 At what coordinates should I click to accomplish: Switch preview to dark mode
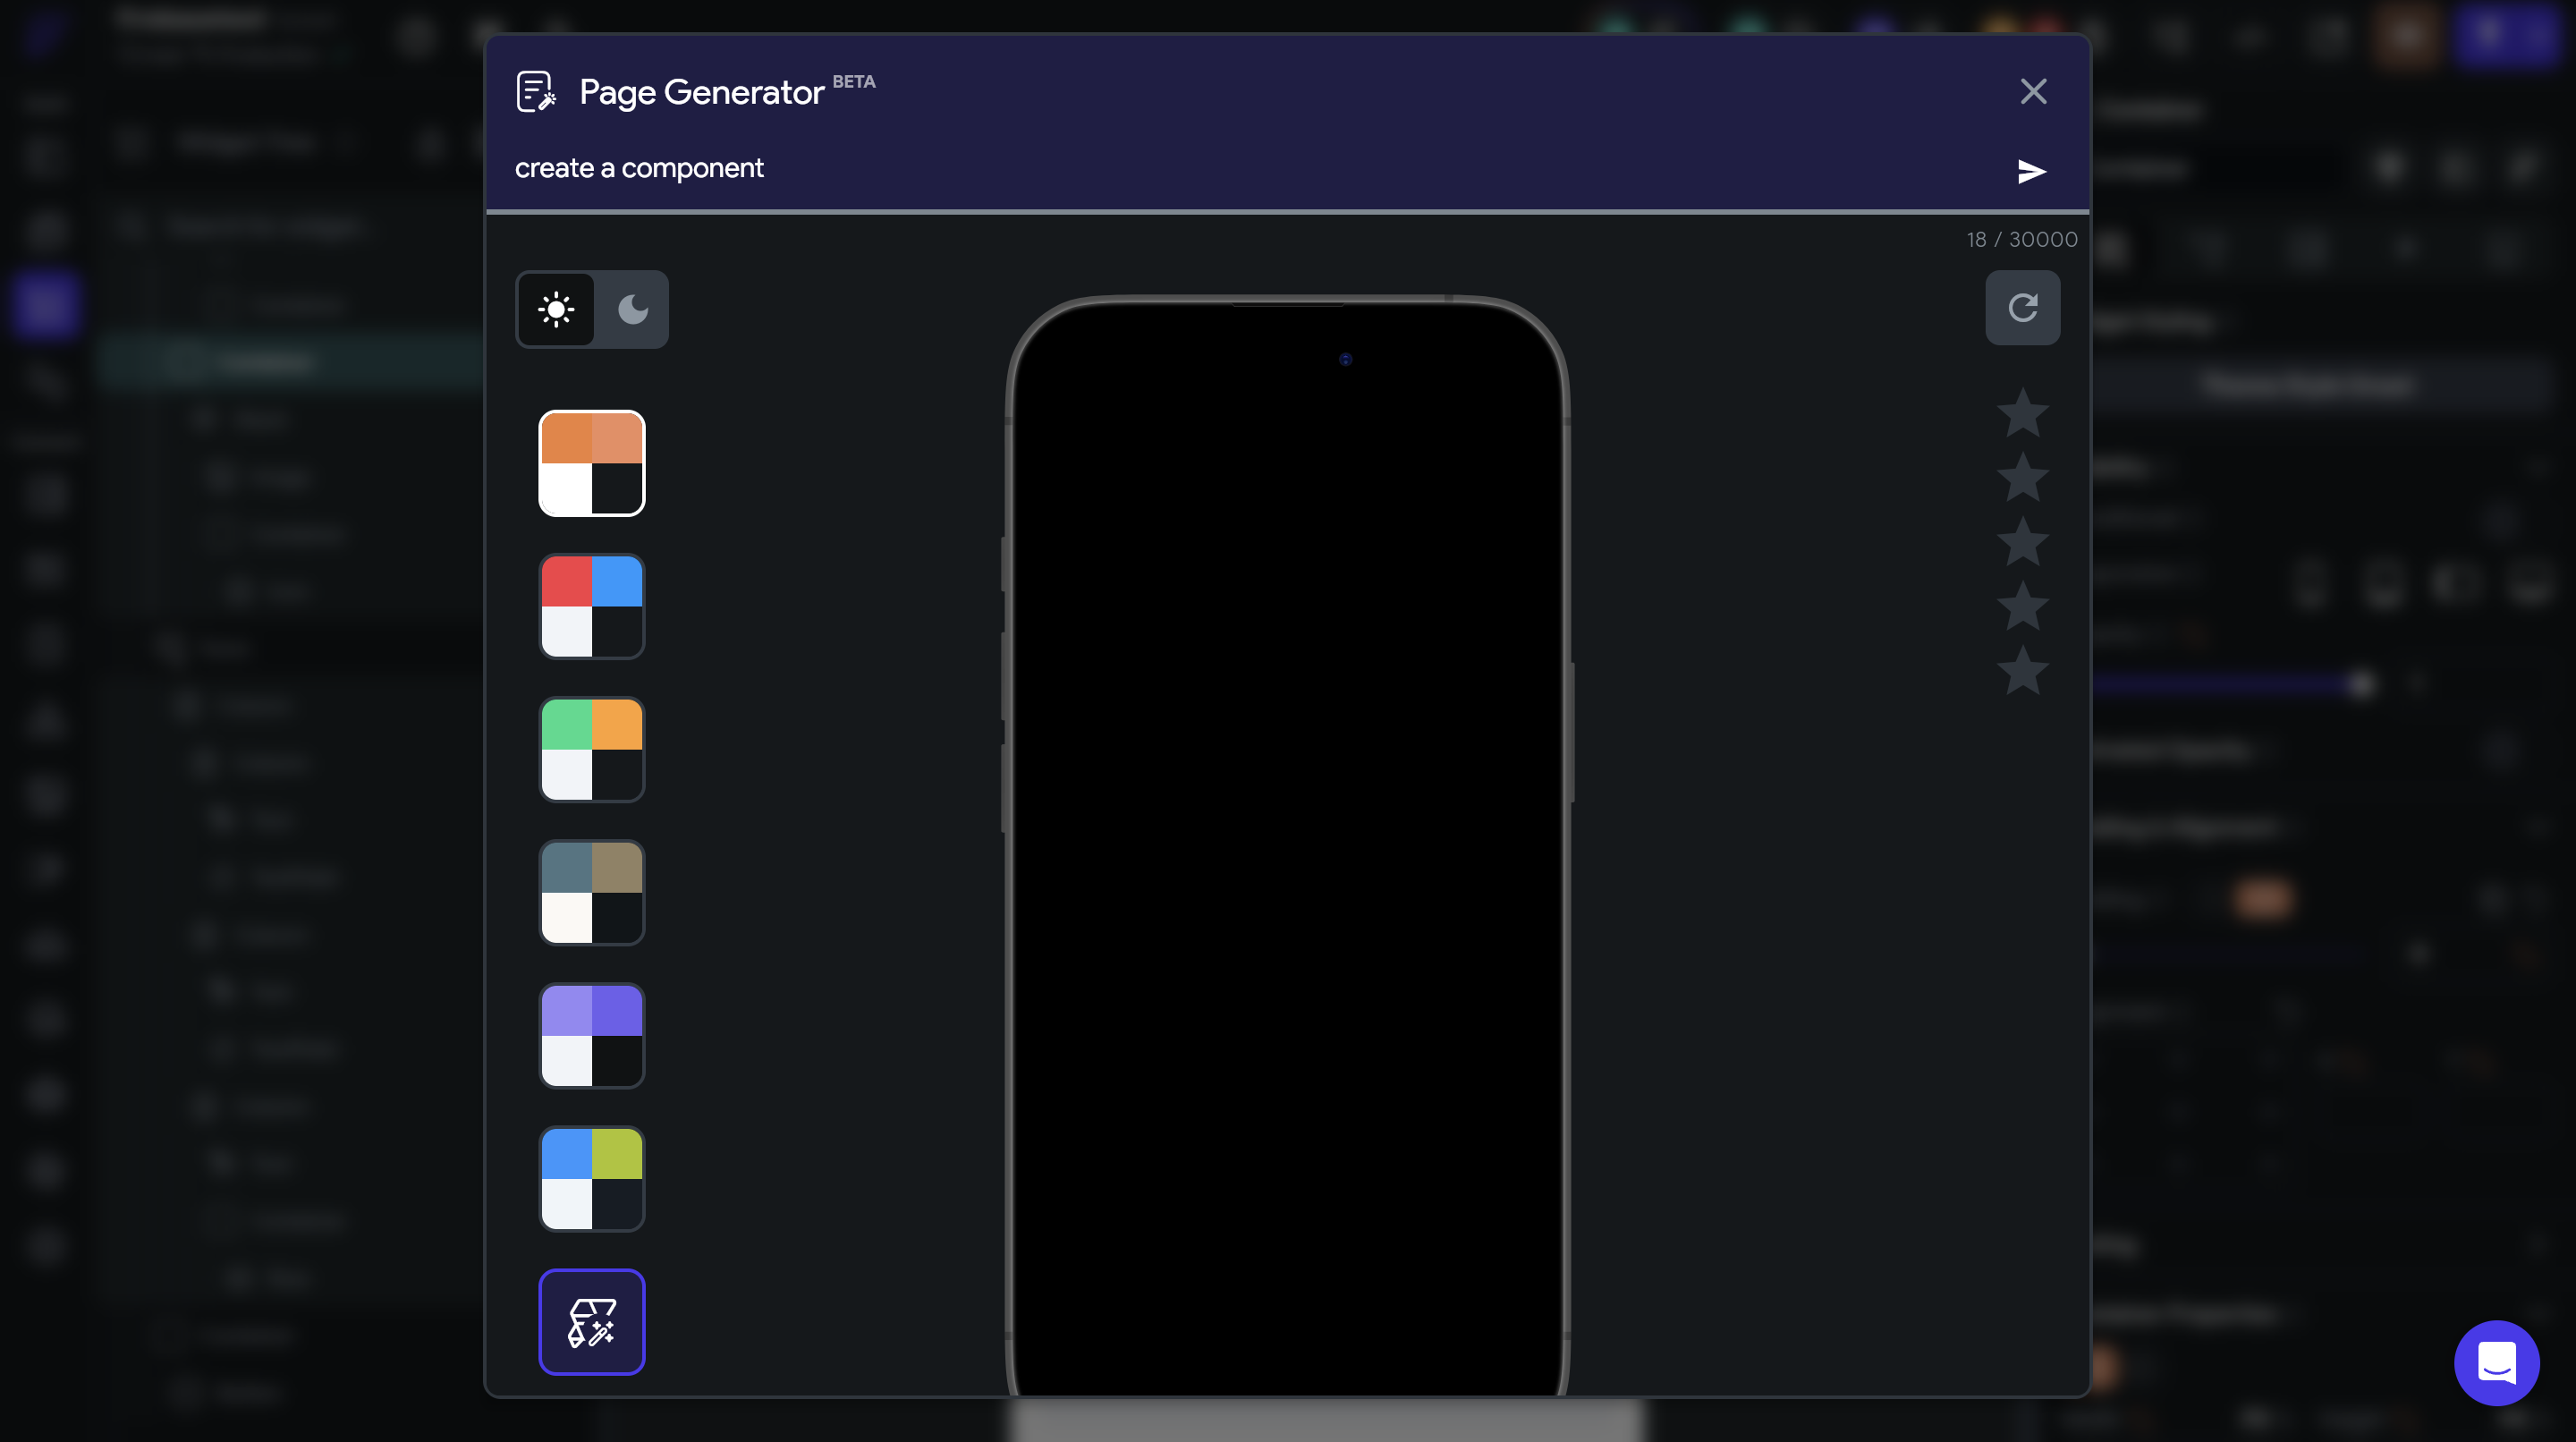coord(632,309)
